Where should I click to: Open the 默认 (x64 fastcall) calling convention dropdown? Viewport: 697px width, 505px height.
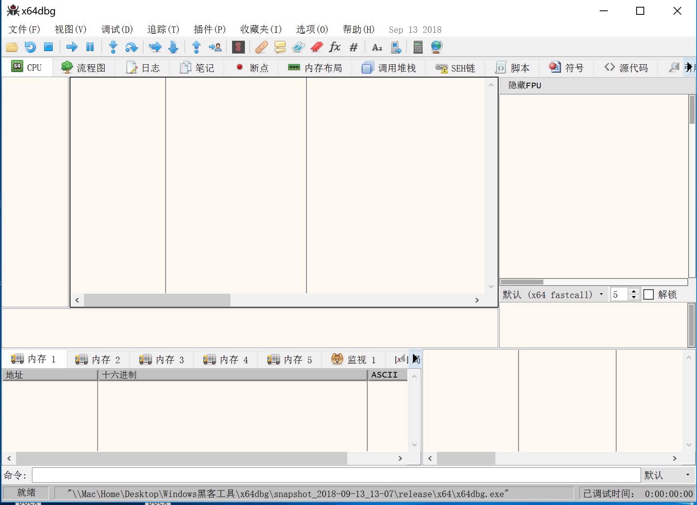[553, 294]
